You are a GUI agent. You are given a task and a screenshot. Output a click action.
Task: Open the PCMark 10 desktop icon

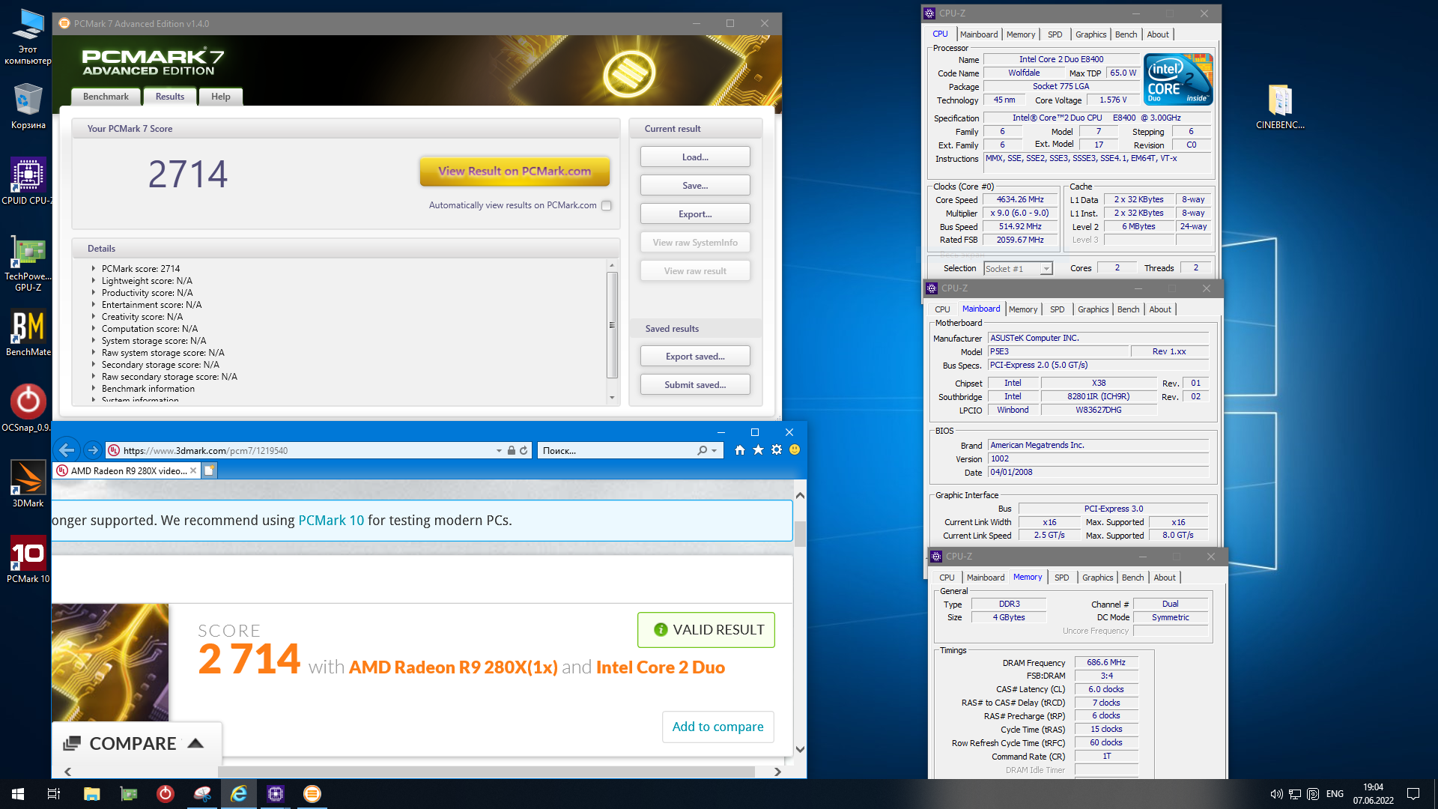coord(28,560)
